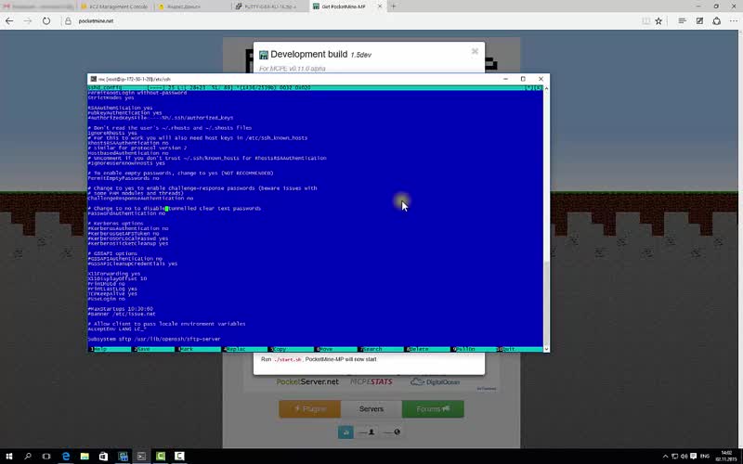Open Store from taskbar
This screenshot has height=464, width=743.
click(x=103, y=456)
